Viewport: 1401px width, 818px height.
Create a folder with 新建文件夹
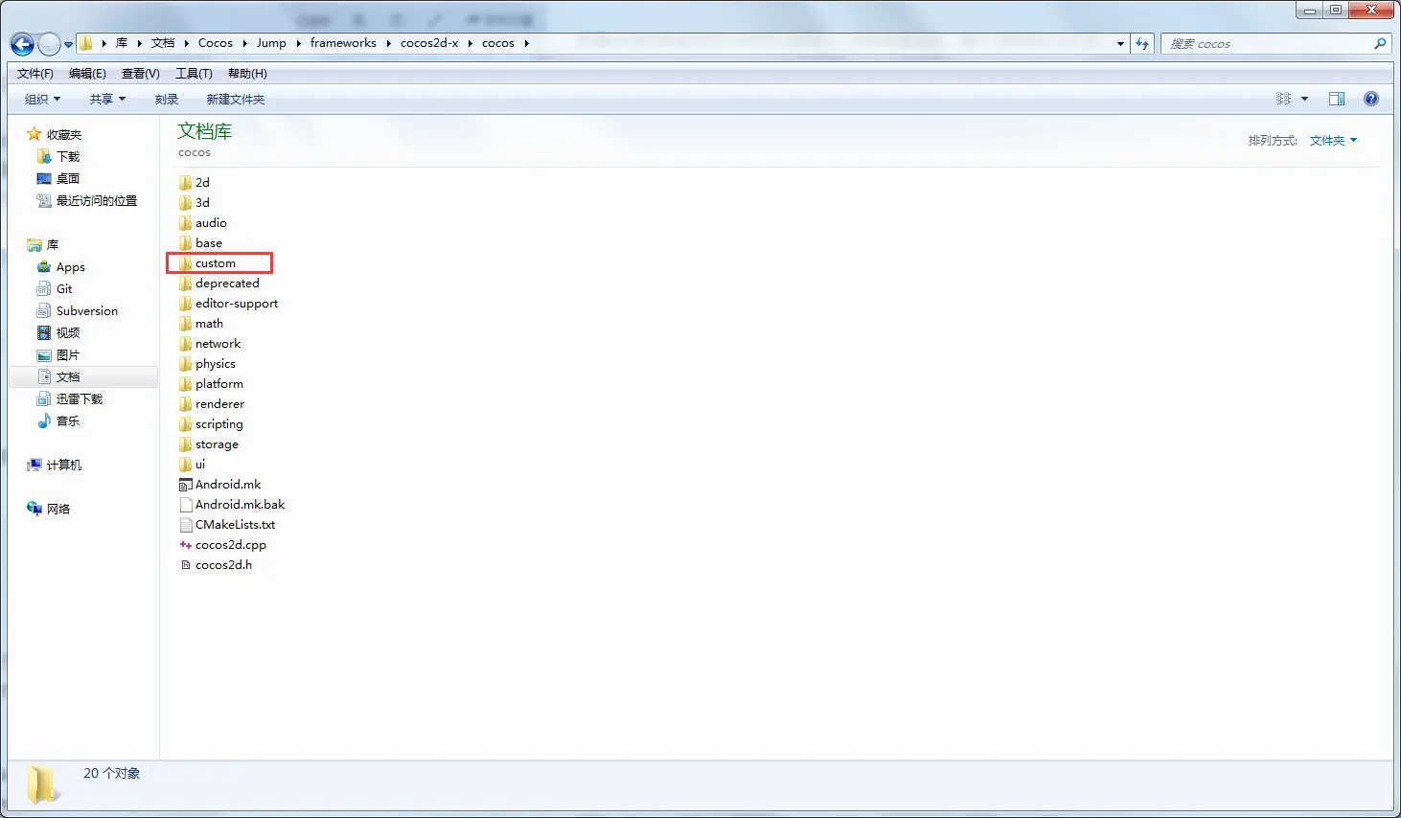click(x=236, y=99)
